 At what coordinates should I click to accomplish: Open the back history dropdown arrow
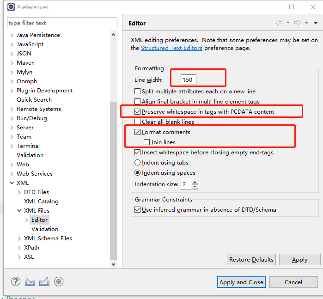click(288, 23)
